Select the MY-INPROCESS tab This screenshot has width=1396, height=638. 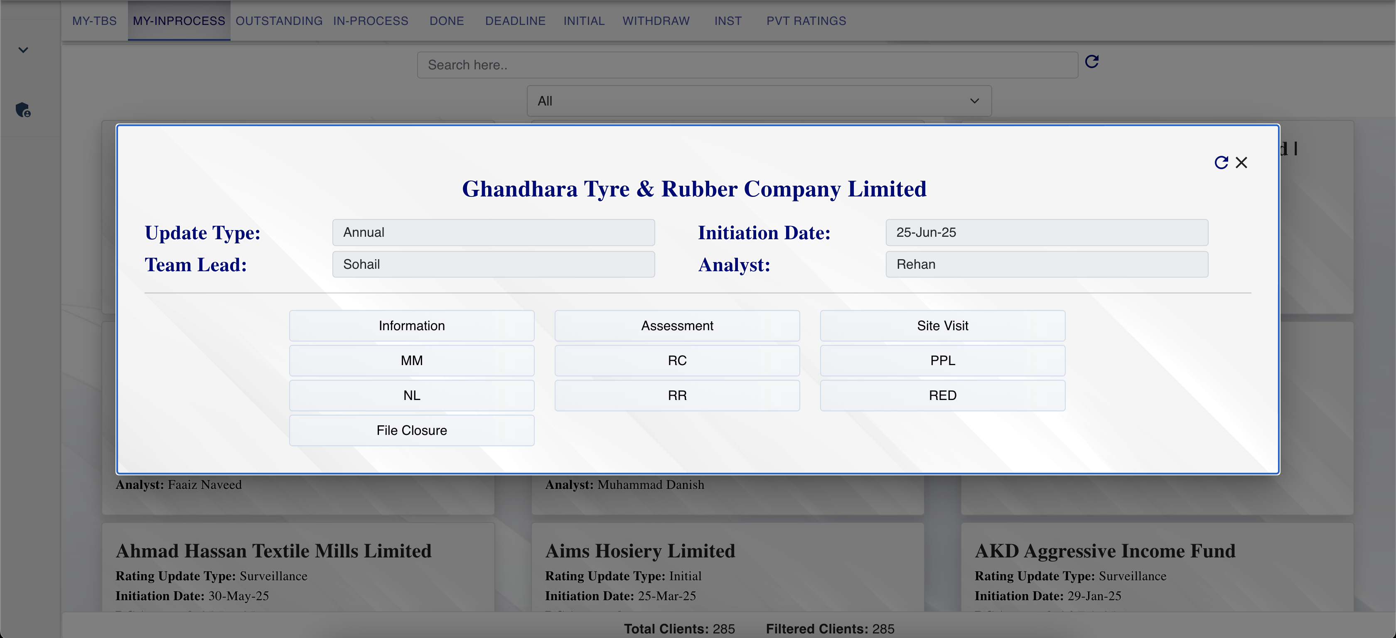179,21
